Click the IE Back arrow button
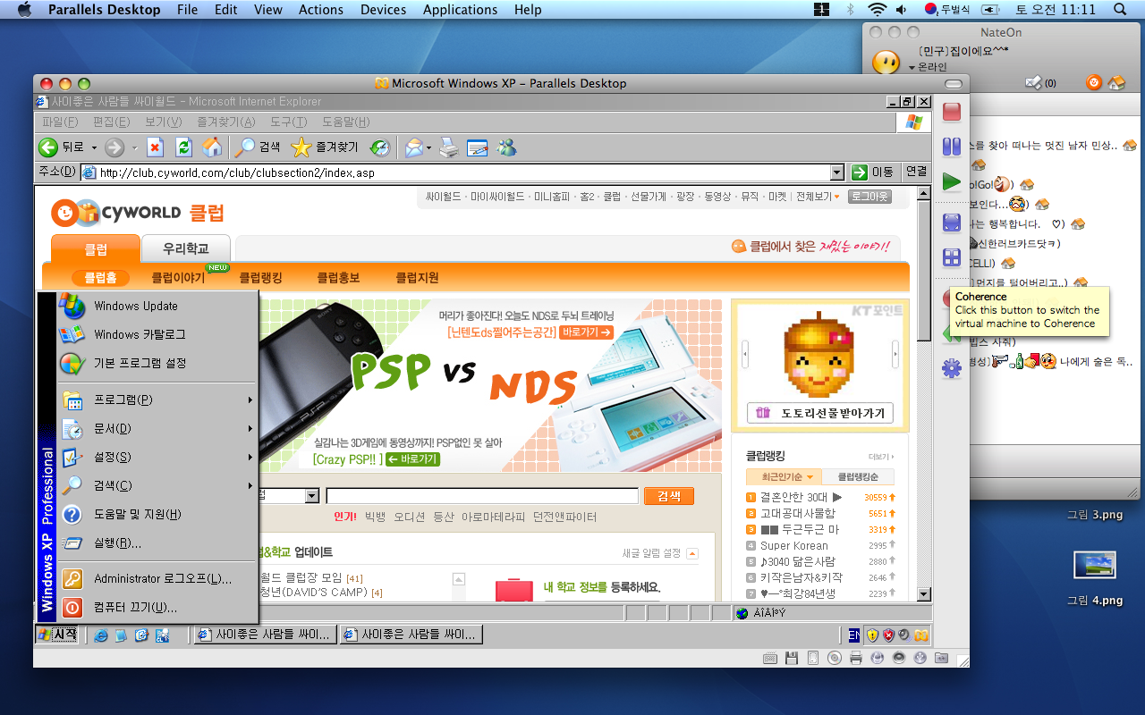Image resolution: width=1145 pixels, height=715 pixels. pyautogui.click(x=48, y=147)
